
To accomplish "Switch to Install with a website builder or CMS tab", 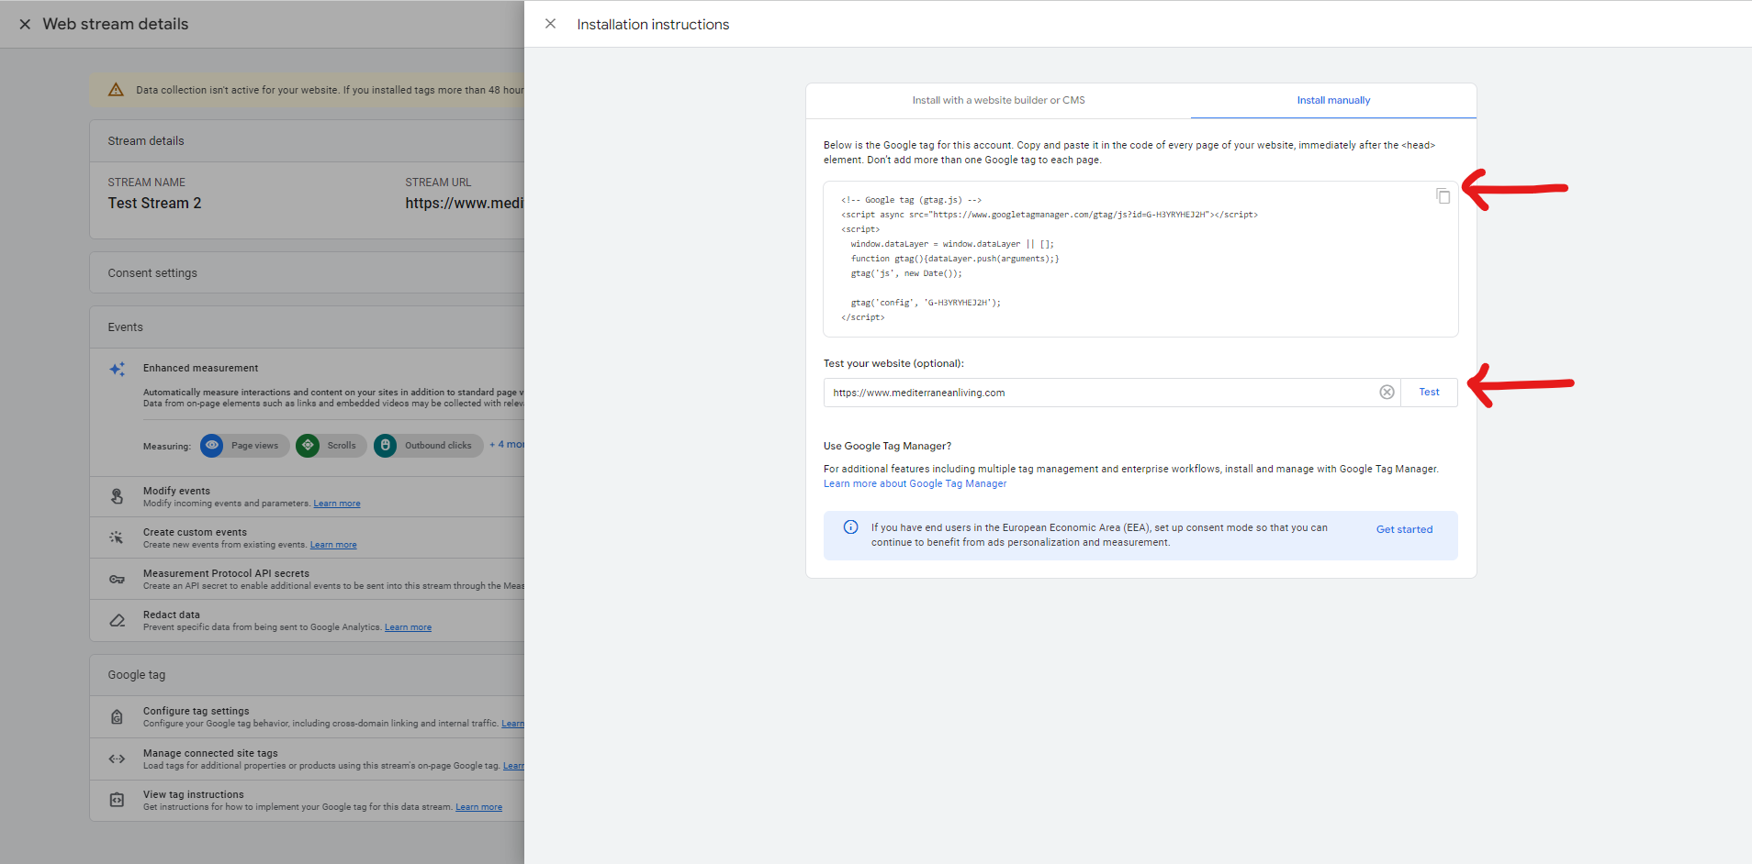I will tap(998, 101).
